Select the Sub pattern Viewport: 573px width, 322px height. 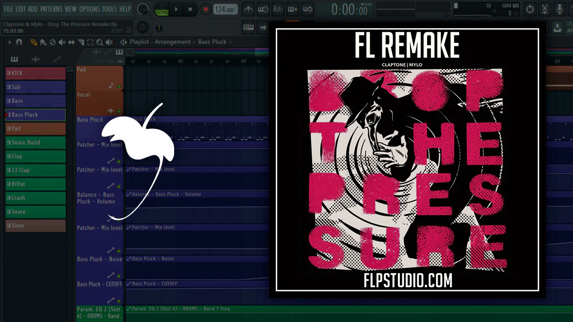35,87
